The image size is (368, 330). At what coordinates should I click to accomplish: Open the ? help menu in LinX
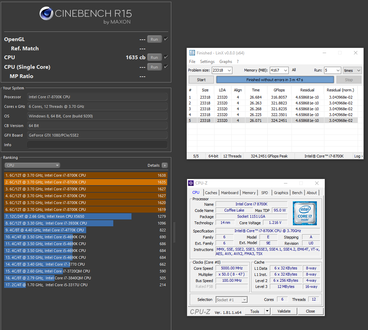(x=238, y=62)
